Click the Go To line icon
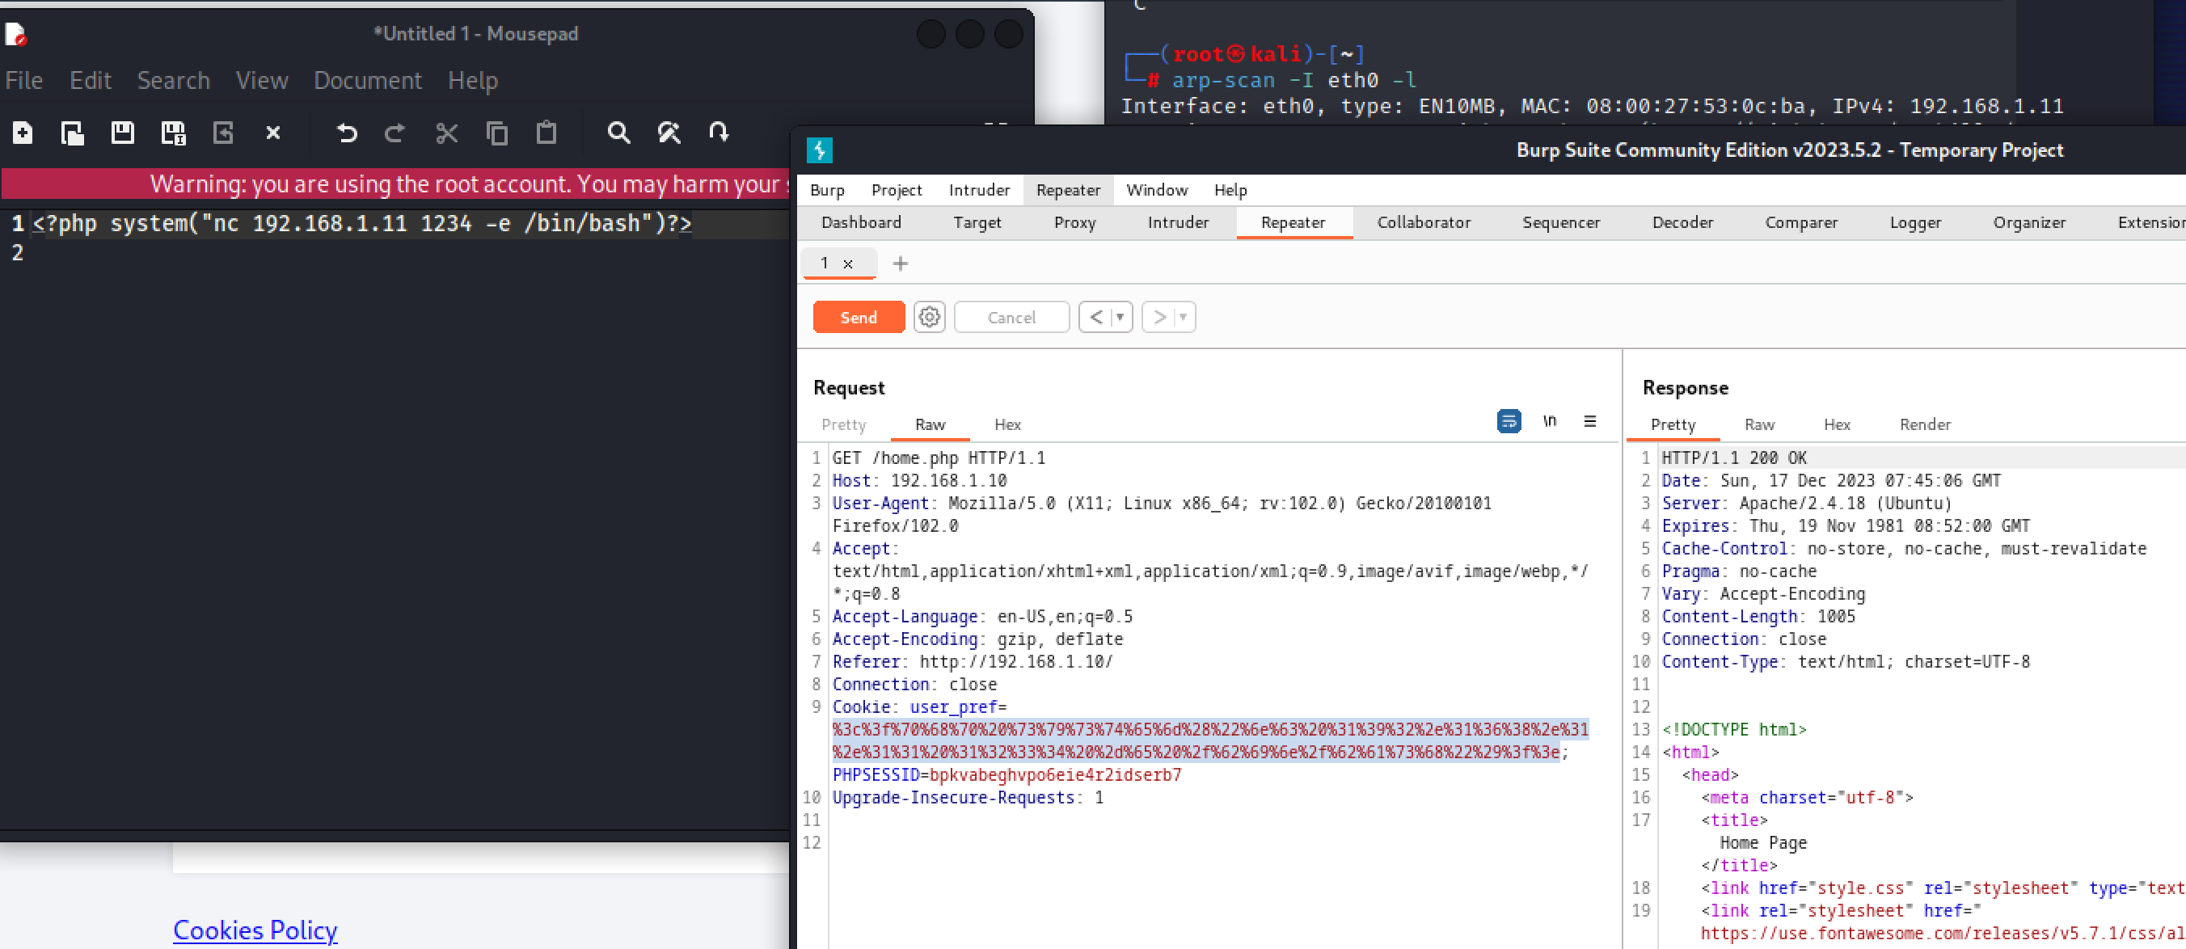The image size is (2186, 949). 719,133
